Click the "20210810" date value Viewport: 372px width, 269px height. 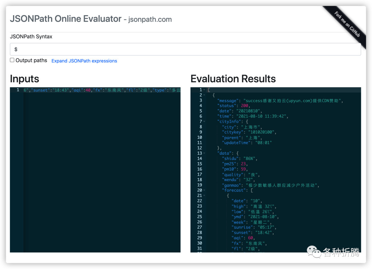click(248, 111)
